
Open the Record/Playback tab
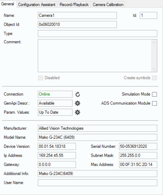pyautogui.click(x=74, y=5)
